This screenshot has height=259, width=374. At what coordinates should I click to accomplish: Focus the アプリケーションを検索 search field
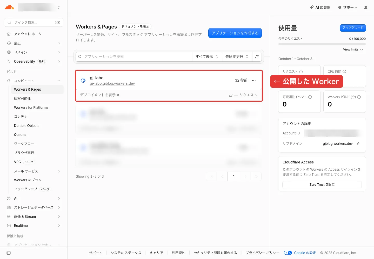(x=134, y=57)
